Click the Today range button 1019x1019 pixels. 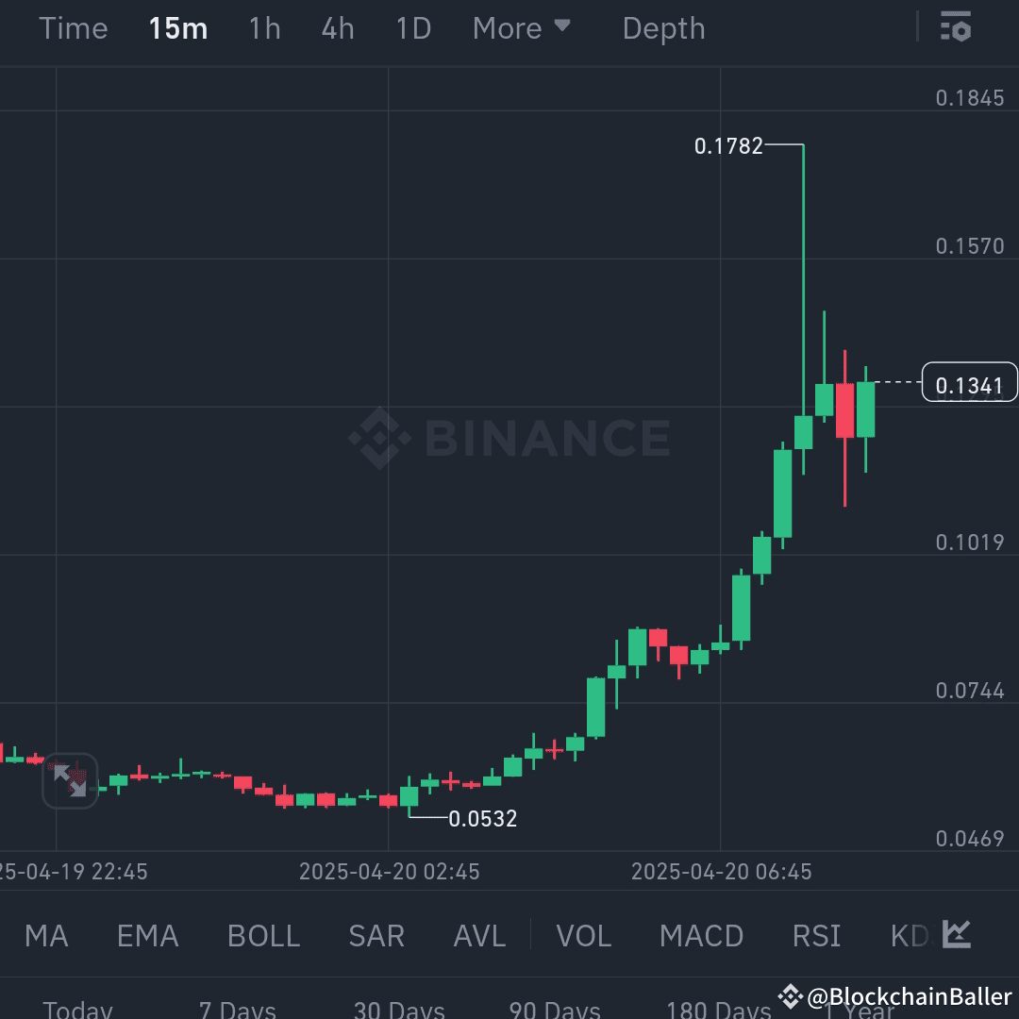[x=76, y=1010]
